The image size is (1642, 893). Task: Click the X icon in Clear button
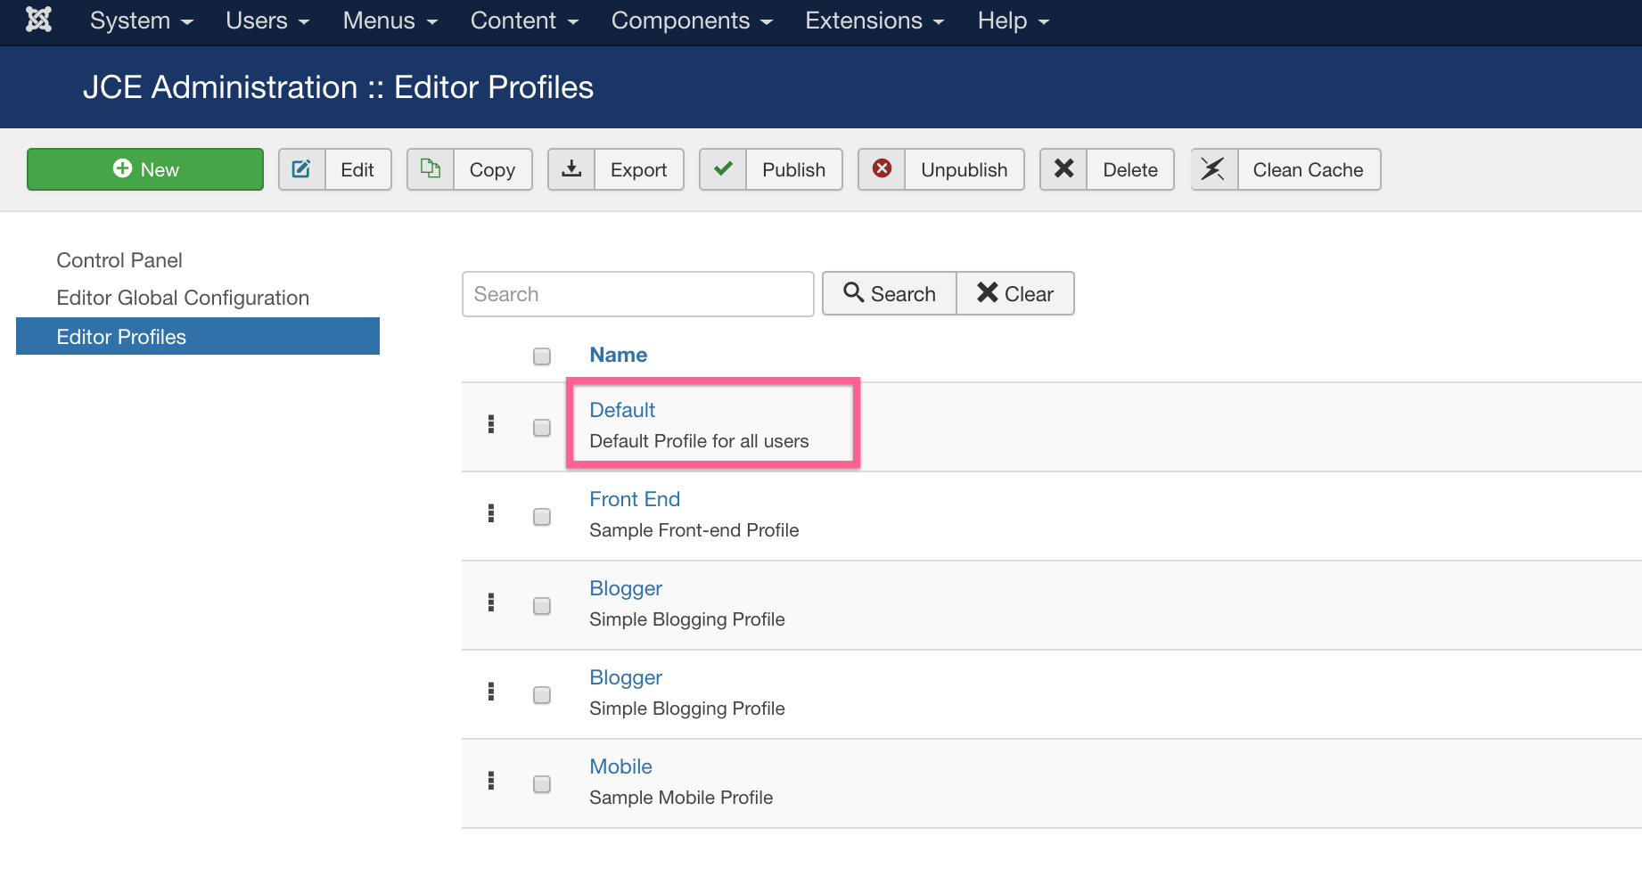point(987,292)
